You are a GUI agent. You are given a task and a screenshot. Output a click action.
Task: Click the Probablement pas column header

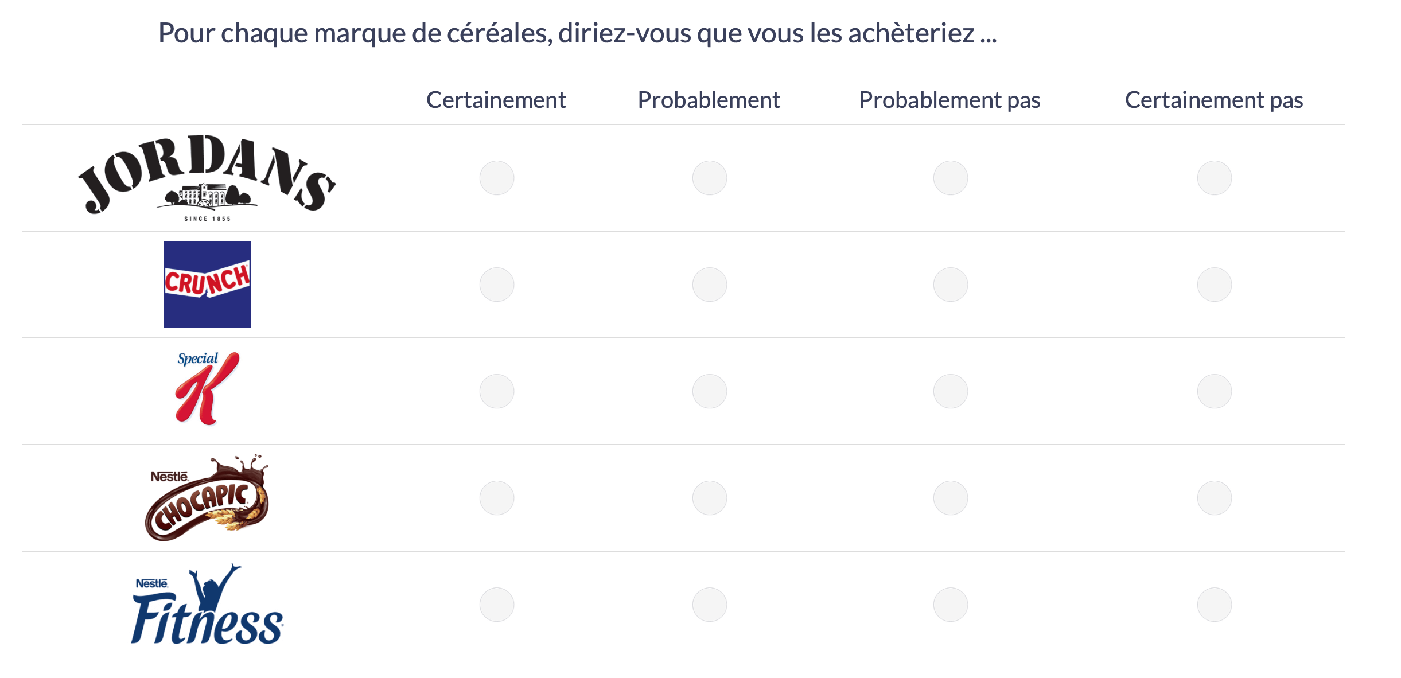[x=950, y=100]
